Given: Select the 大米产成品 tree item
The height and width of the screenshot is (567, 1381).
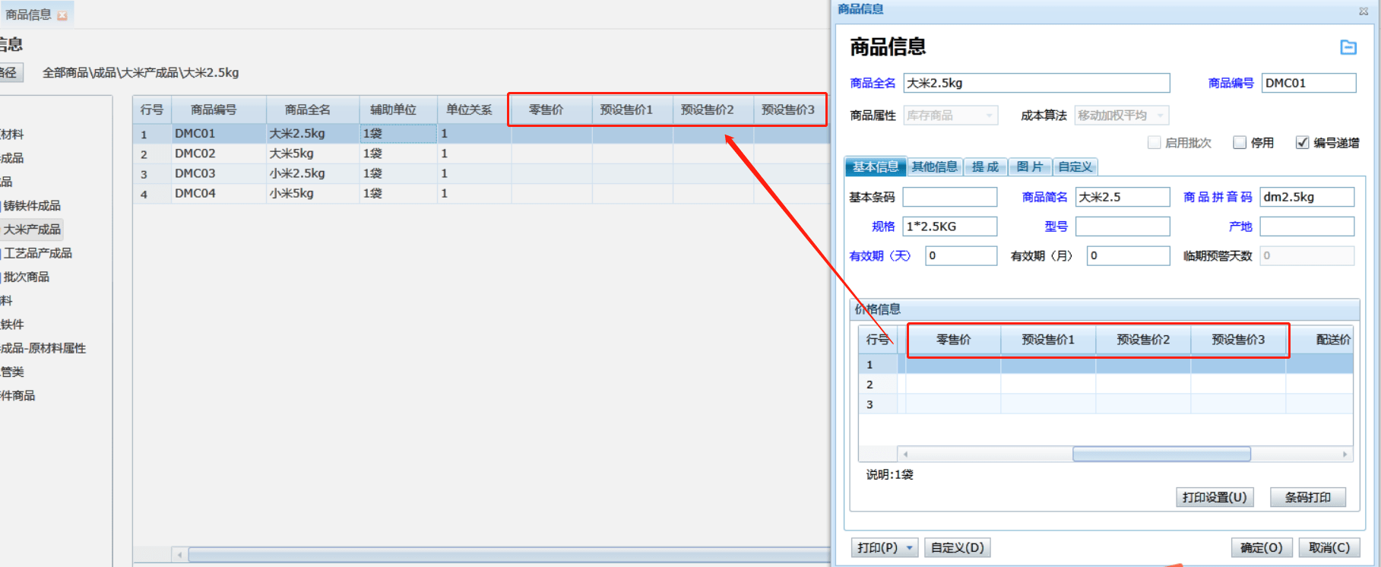Looking at the screenshot, I should (32, 230).
